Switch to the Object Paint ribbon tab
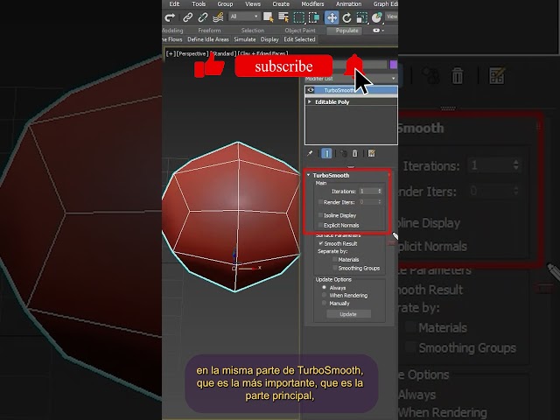 (x=300, y=31)
